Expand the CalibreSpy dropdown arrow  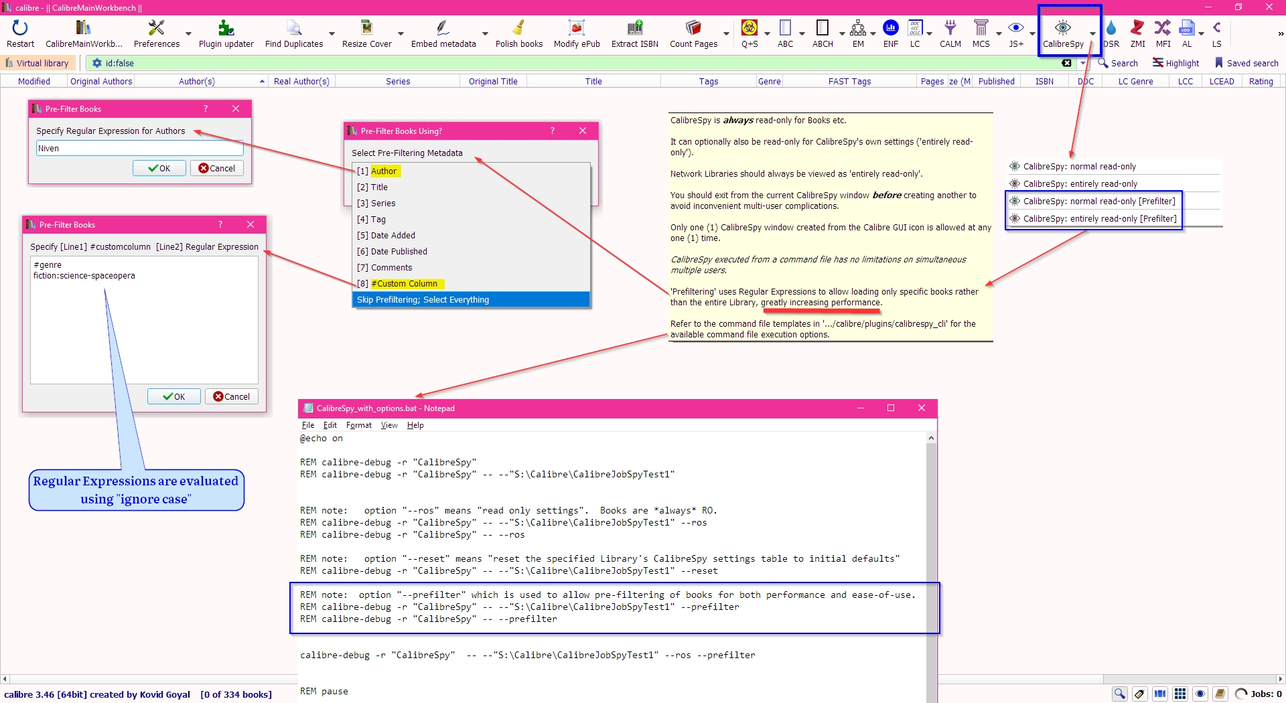click(x=1092, y=33)
